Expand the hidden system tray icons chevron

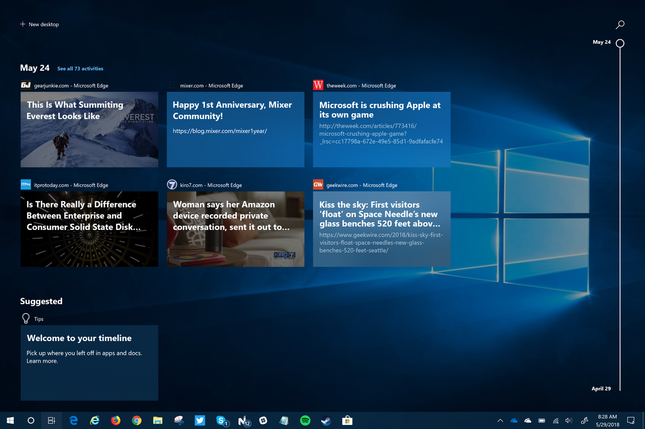500,420
